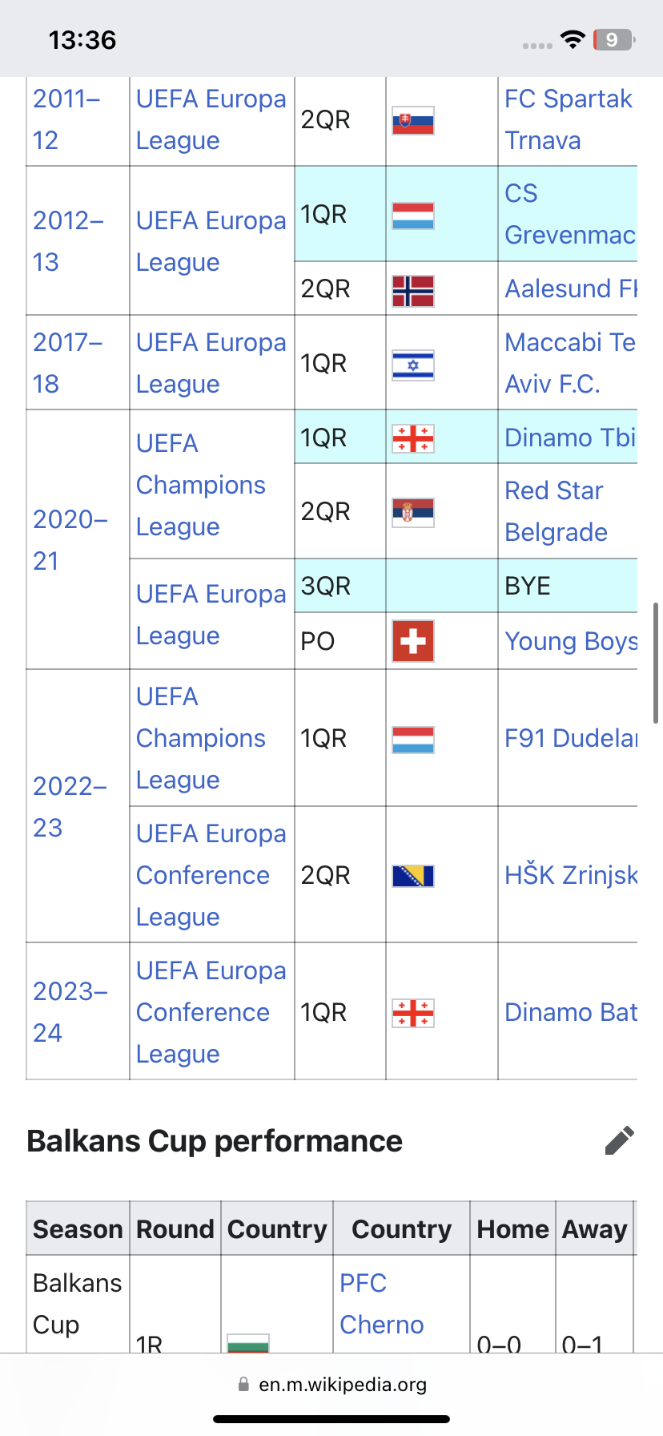This screenshot has width=663, height=1436.
Task: Open the PFC Cherno link
Action: (x=382, y=1304)
